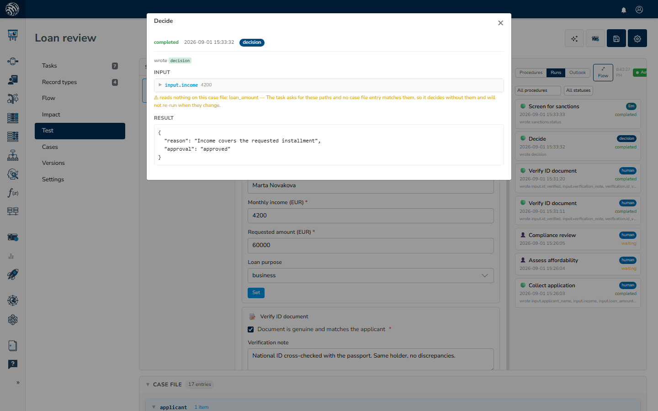Click the save floppy-disk button

point(616,38)
